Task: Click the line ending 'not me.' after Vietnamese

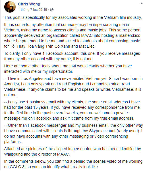Action: [11, 95]
